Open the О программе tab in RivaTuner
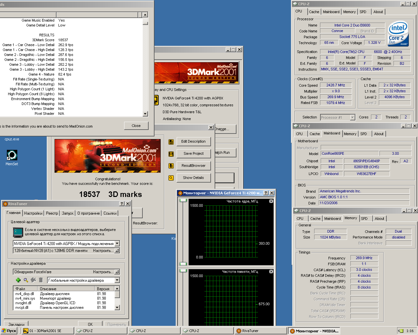The height and width of the screenshot is (335, 418). click(88, 213)
